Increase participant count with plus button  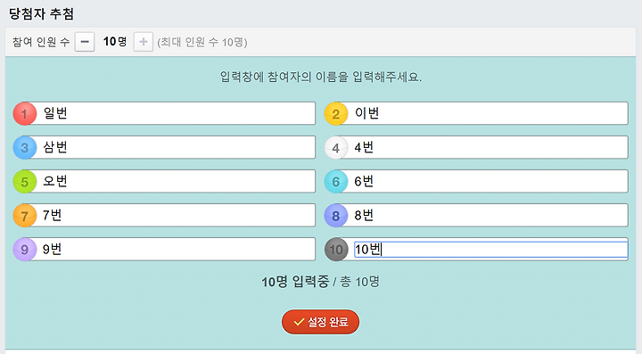coord(144,42)
